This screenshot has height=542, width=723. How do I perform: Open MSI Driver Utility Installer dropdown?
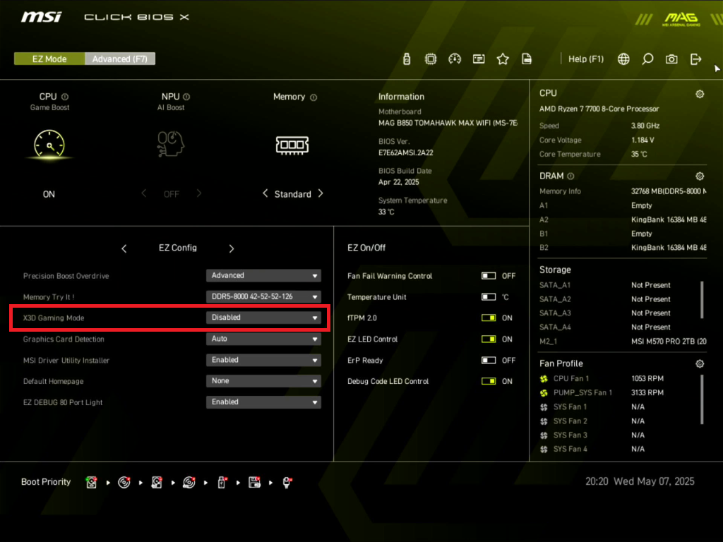[263, 360]
